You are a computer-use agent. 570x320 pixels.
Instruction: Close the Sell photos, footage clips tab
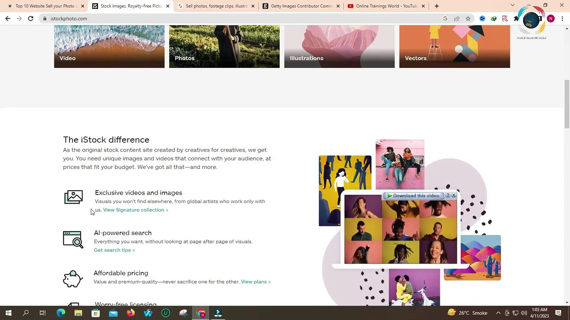point(253,6)
